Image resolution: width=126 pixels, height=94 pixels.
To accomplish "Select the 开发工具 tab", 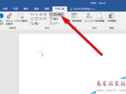I will pos(60,9).
